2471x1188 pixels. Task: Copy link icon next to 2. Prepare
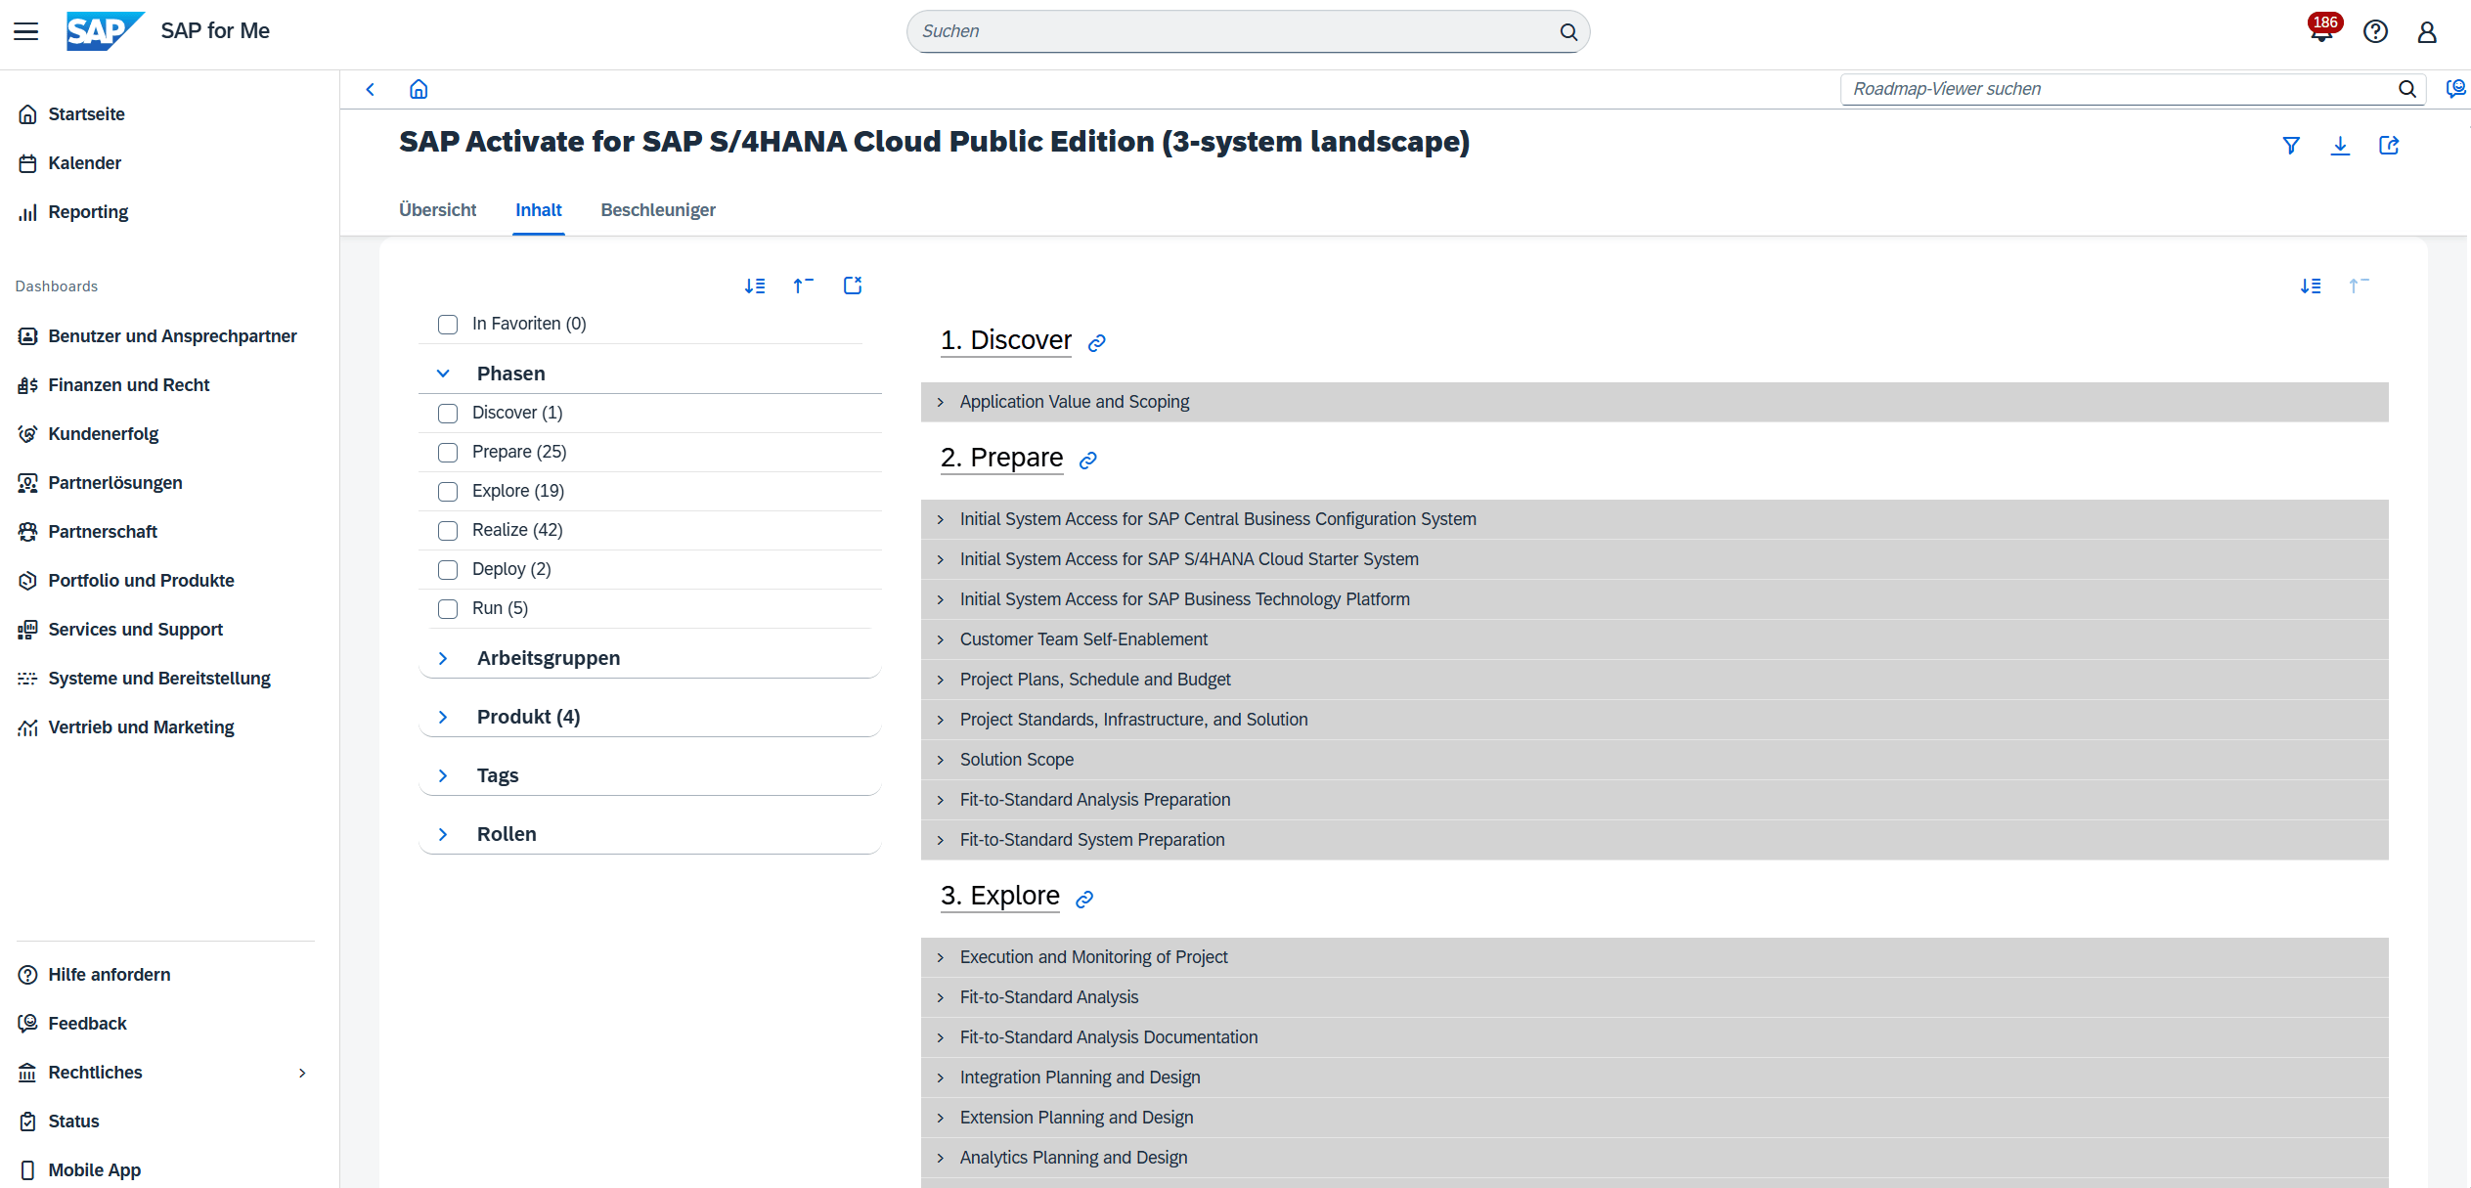pyautogui.click(x=1088, y=461)
